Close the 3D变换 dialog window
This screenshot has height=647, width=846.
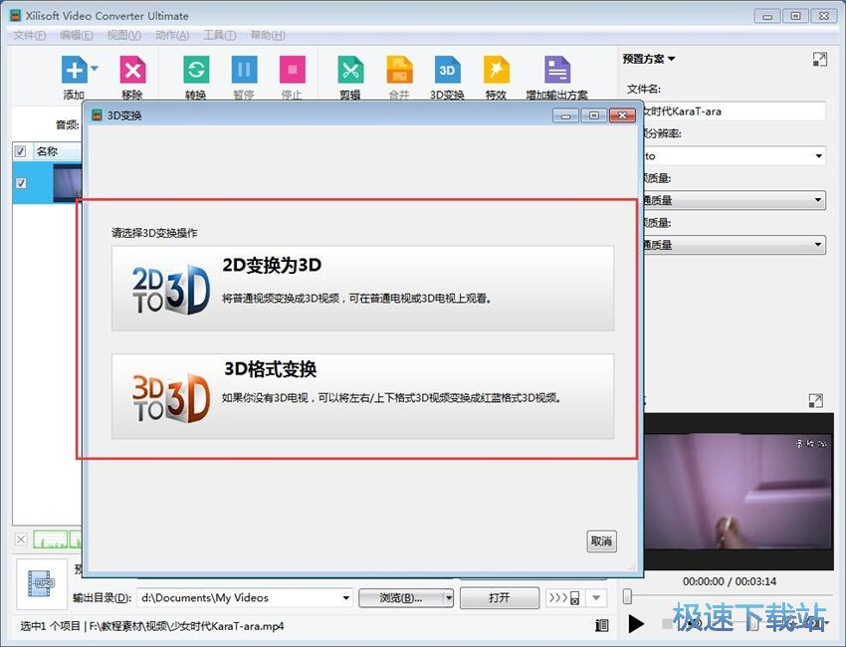pos(622,115)
